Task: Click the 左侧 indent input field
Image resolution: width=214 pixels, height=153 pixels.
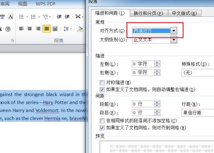Action: pyautogui.click(x=143, y=64)
